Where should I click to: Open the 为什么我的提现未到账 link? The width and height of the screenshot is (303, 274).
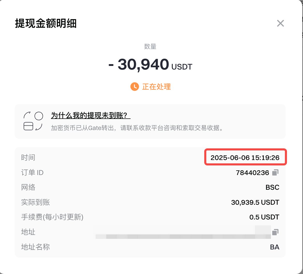pyautogui.click(x=90, y=116)
